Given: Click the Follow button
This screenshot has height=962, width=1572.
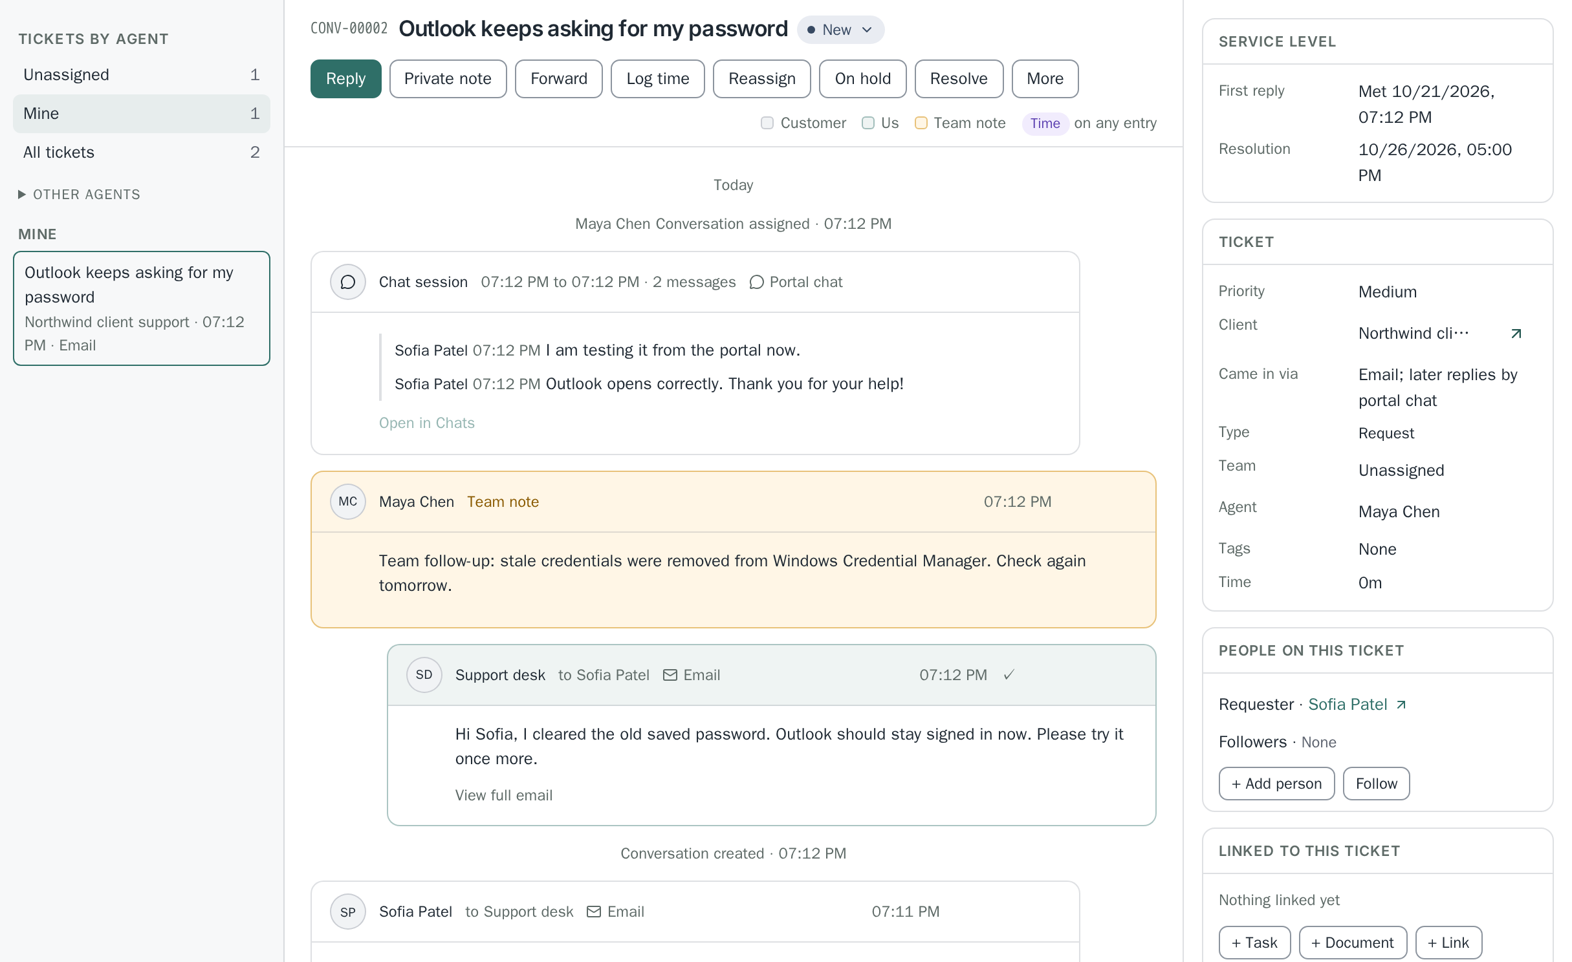Looking at the screenshot, I should point(1376,784).
